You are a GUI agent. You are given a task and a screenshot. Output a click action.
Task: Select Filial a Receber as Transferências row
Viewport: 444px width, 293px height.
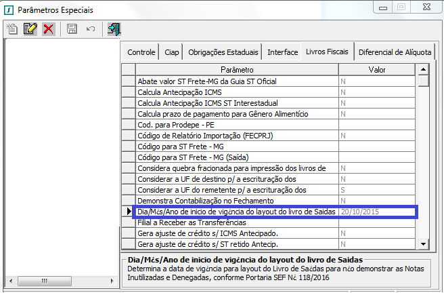pos(237,222)
